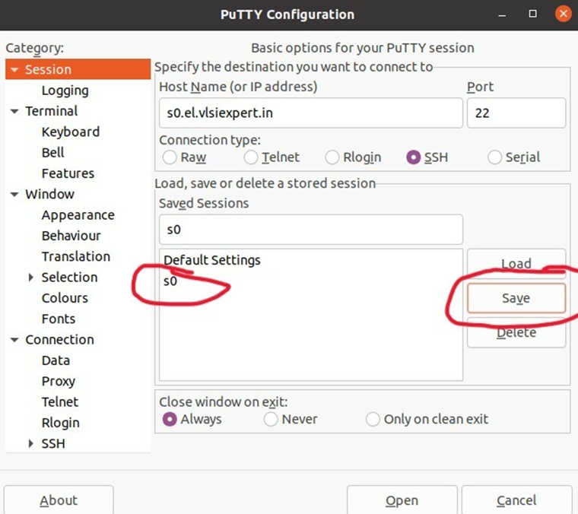Collapse the Window tree arrow

click(14, 195)
